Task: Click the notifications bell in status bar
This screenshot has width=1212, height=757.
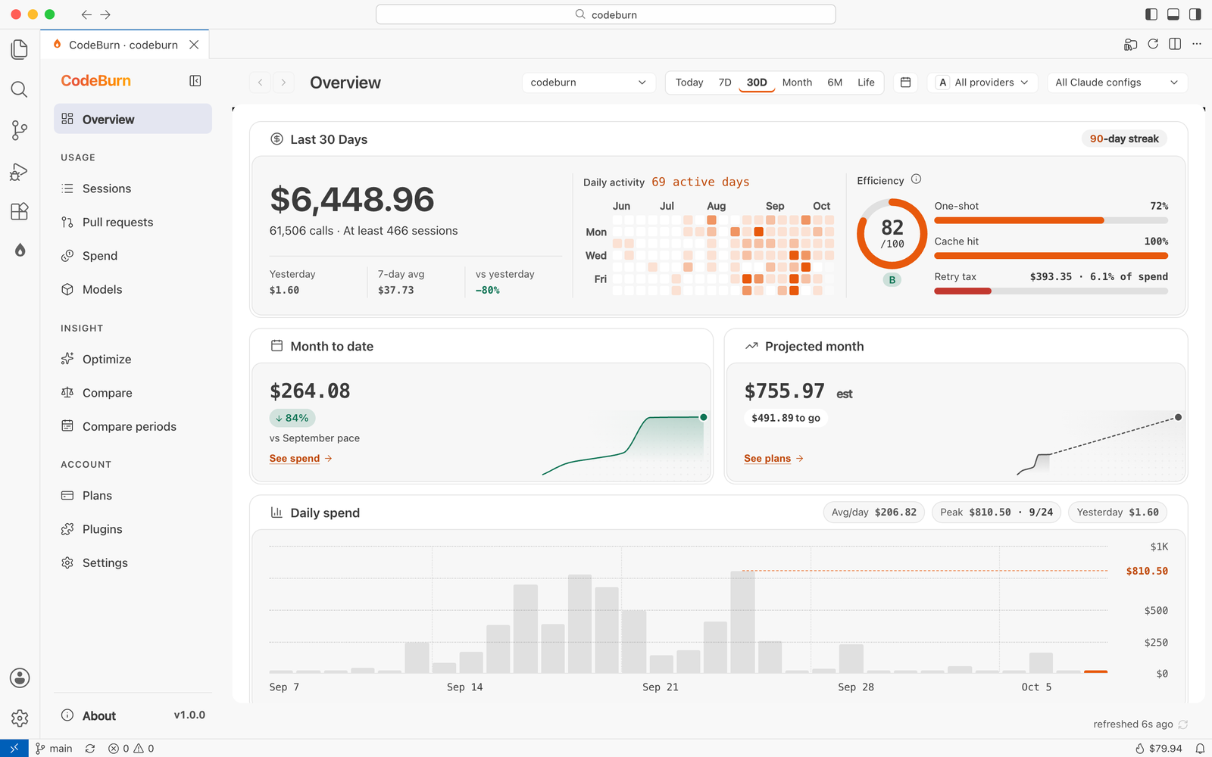Action: pyautogui.click(x=1200, y=749)
